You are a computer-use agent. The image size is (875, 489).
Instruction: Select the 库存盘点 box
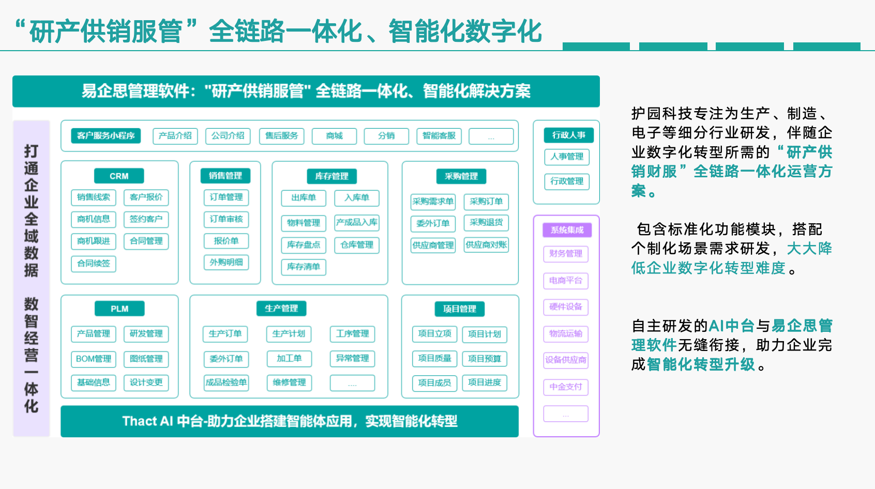point(304,245)
